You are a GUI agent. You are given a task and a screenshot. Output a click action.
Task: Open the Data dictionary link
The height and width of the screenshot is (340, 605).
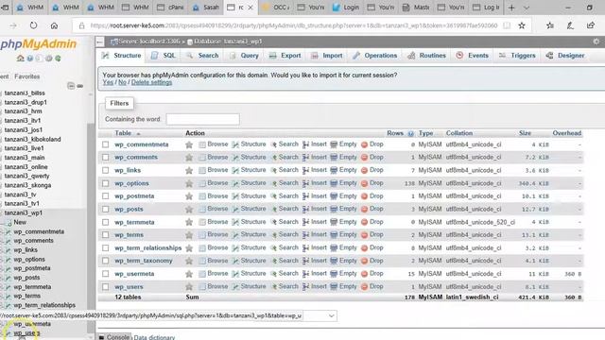click(154, 337)
